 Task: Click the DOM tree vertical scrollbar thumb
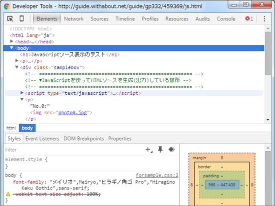(268, 53)
